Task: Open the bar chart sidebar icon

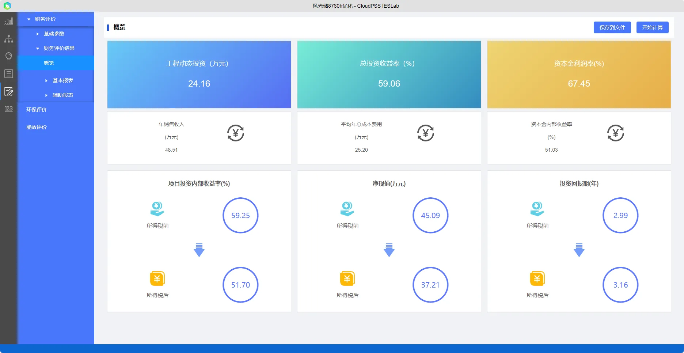Action: [x=9, y=21]
